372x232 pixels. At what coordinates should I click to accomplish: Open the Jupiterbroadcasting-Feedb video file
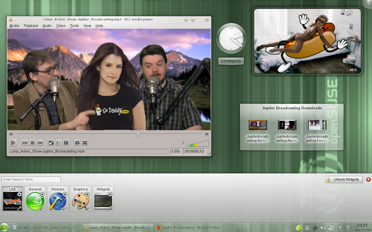point(317,131)
